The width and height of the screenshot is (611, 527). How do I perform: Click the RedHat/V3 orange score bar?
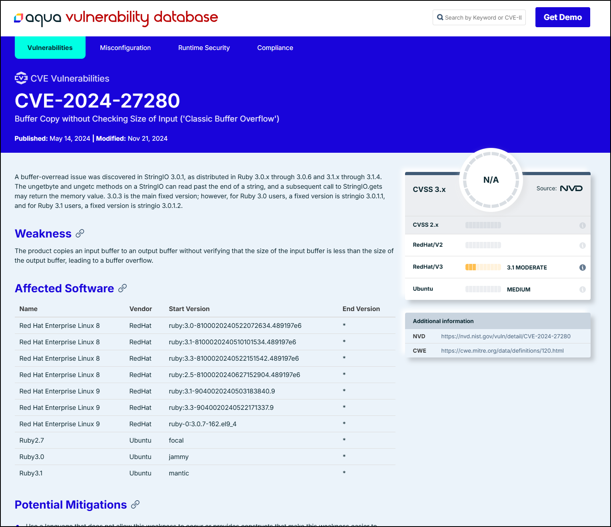[483, 267]
